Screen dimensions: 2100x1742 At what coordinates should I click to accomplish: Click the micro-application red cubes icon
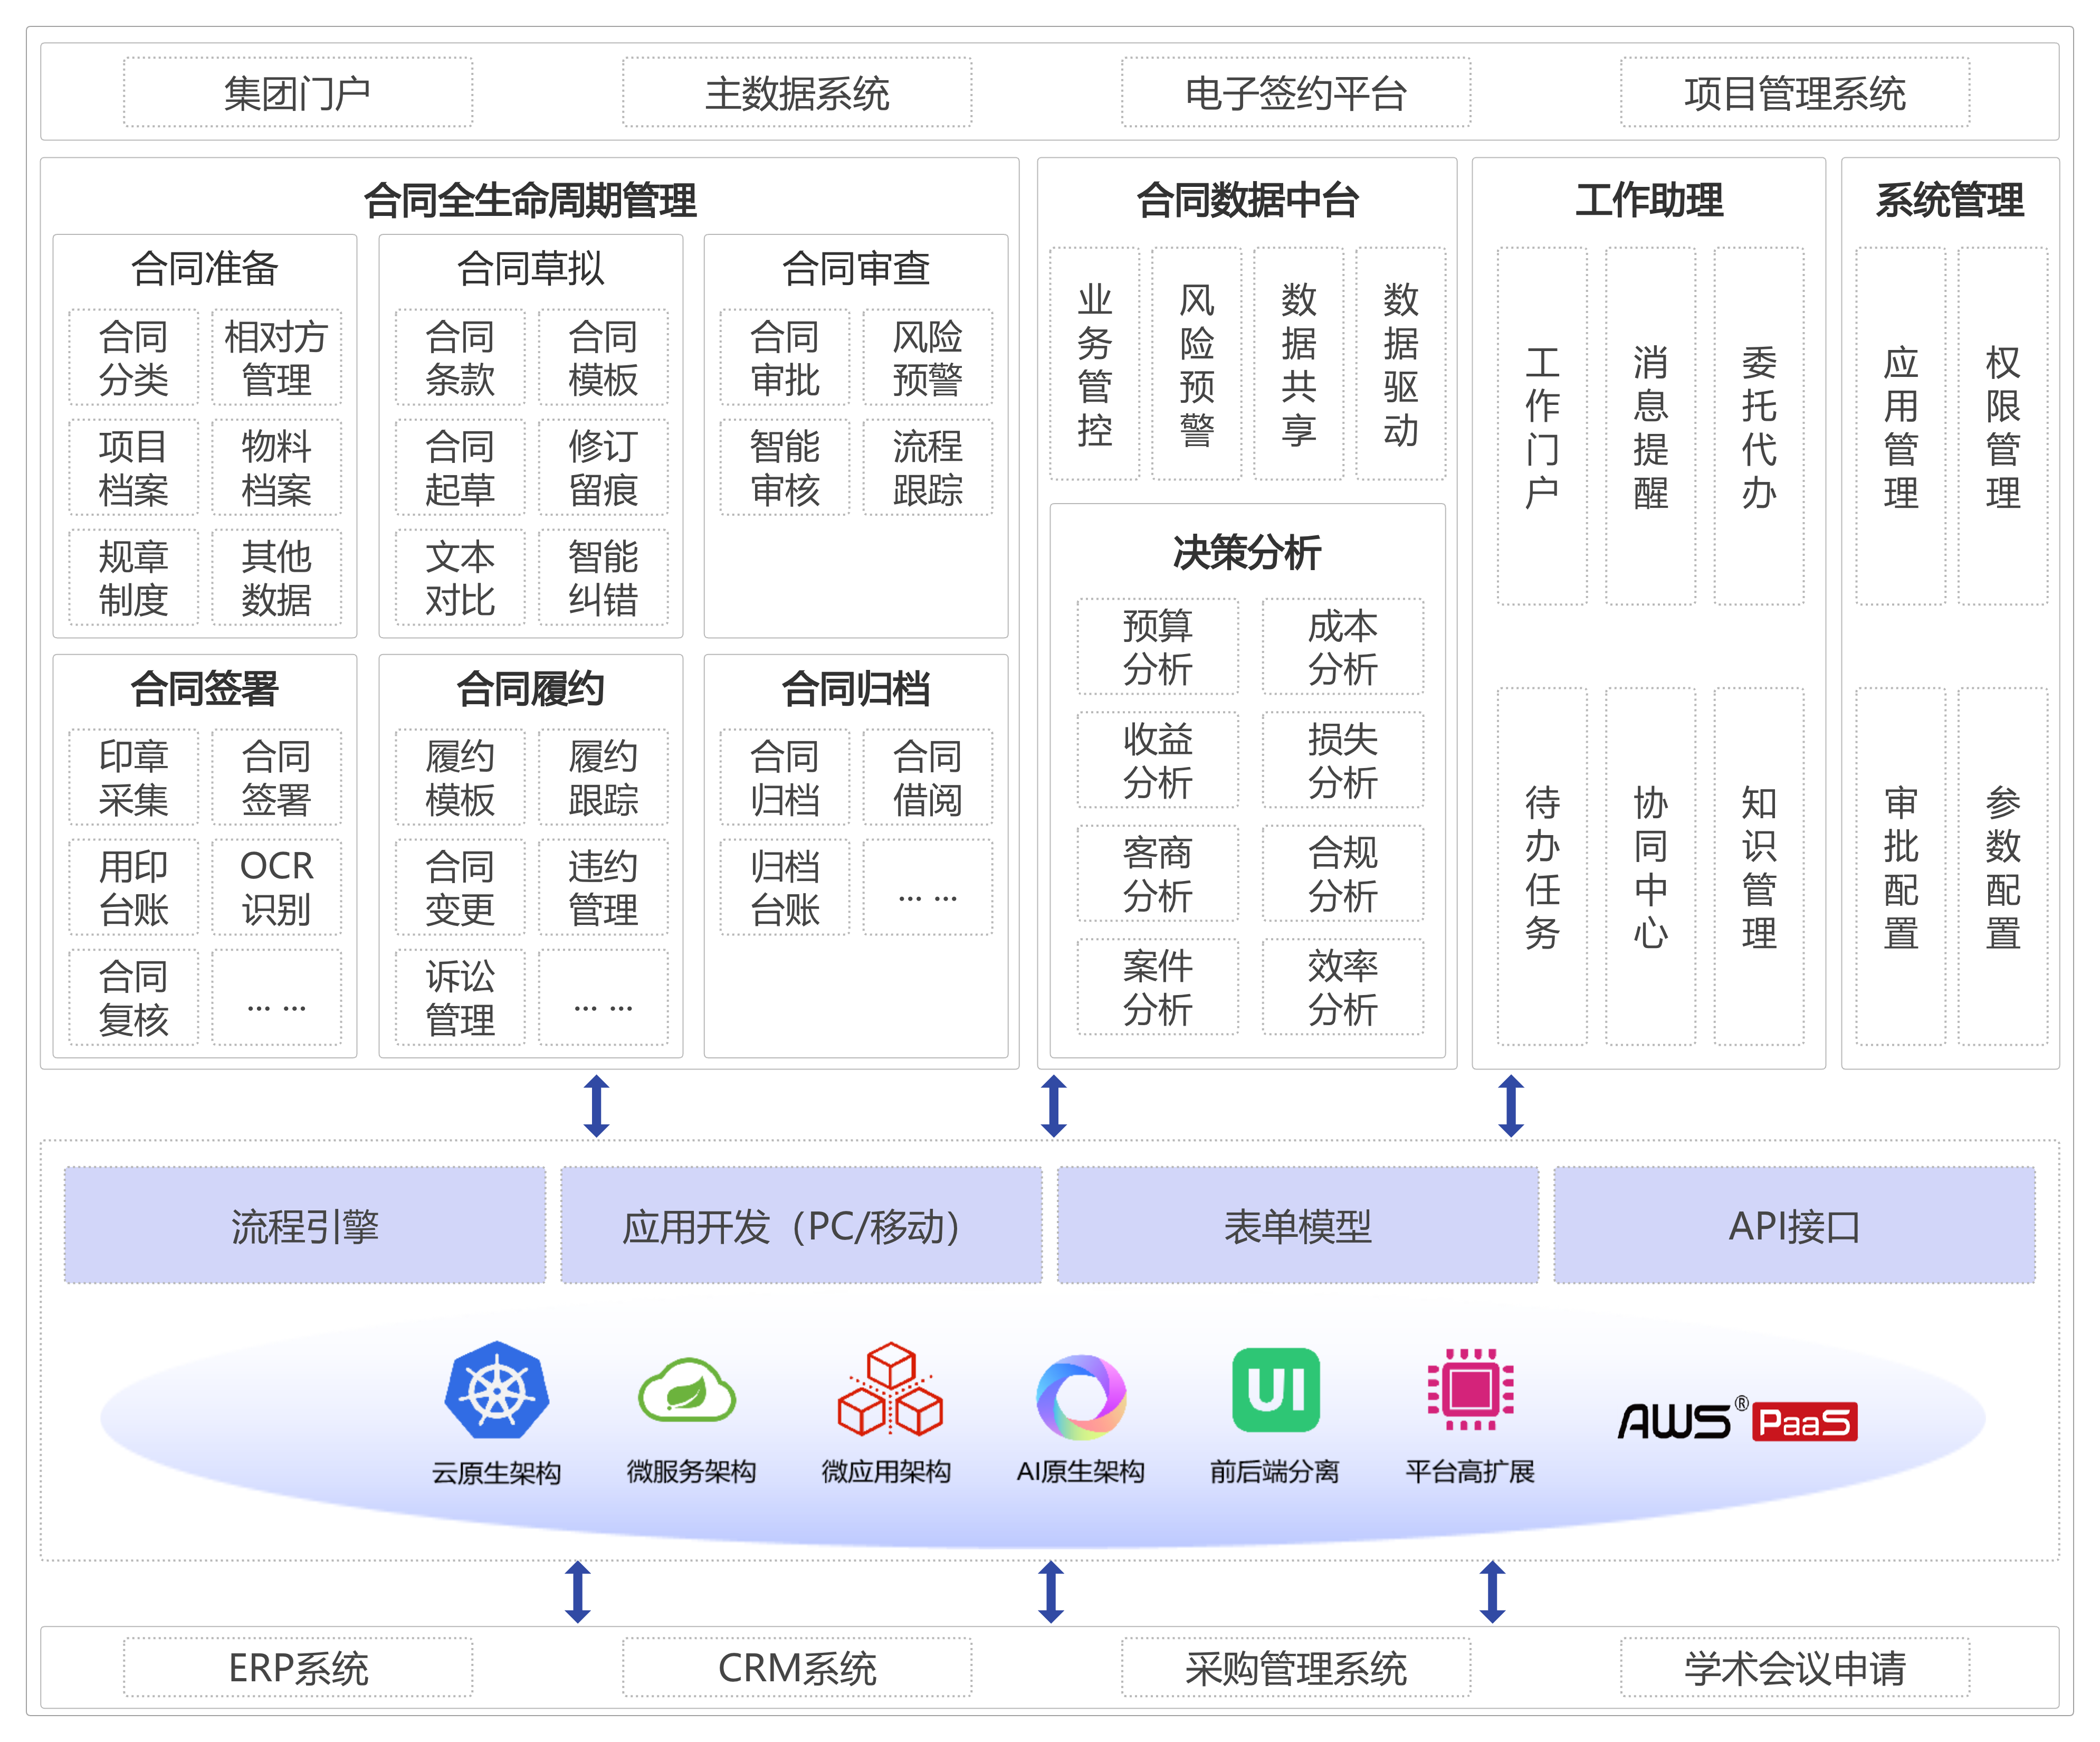click(890, 1390)
